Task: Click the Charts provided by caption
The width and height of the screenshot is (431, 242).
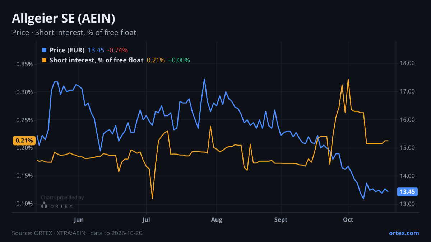Action: (x=62, y=198)
